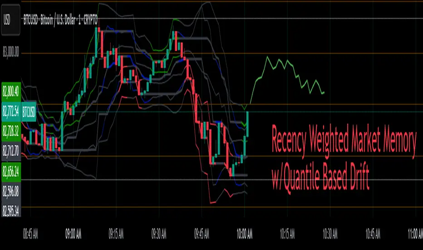Image resolution: width=423 pixels, height=250 pixels.
Task: Select the 10:45 AM time axis label
Action: point(373,234)
